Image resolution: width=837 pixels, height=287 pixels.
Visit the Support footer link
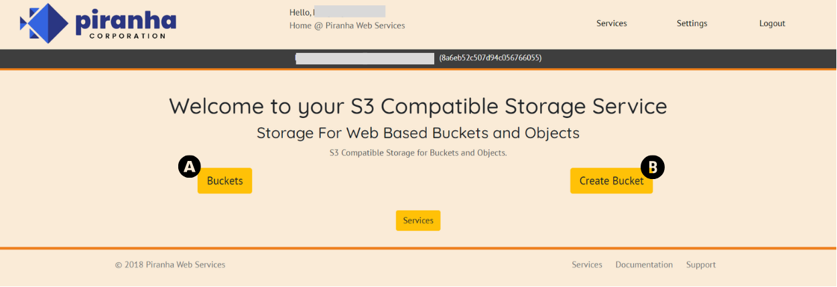click(x=701, y=265)
